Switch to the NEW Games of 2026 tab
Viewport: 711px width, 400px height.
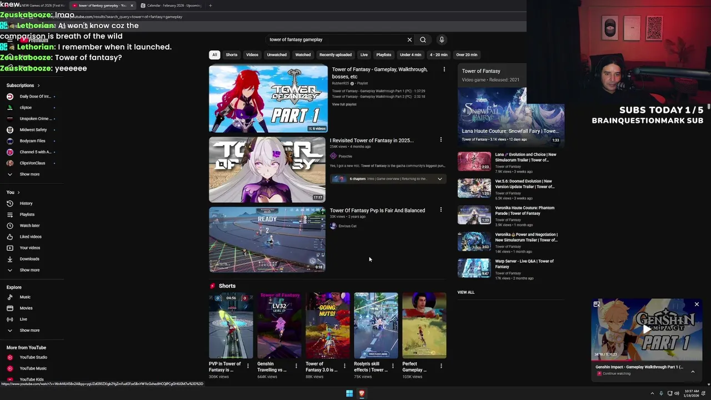(42, 6)
